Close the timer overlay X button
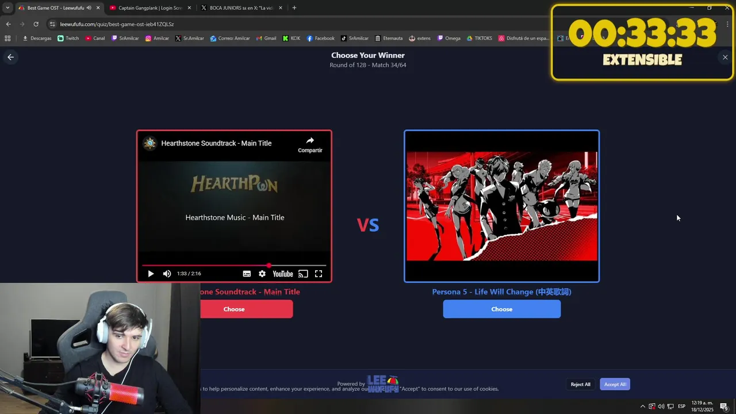 coord(725,57)
